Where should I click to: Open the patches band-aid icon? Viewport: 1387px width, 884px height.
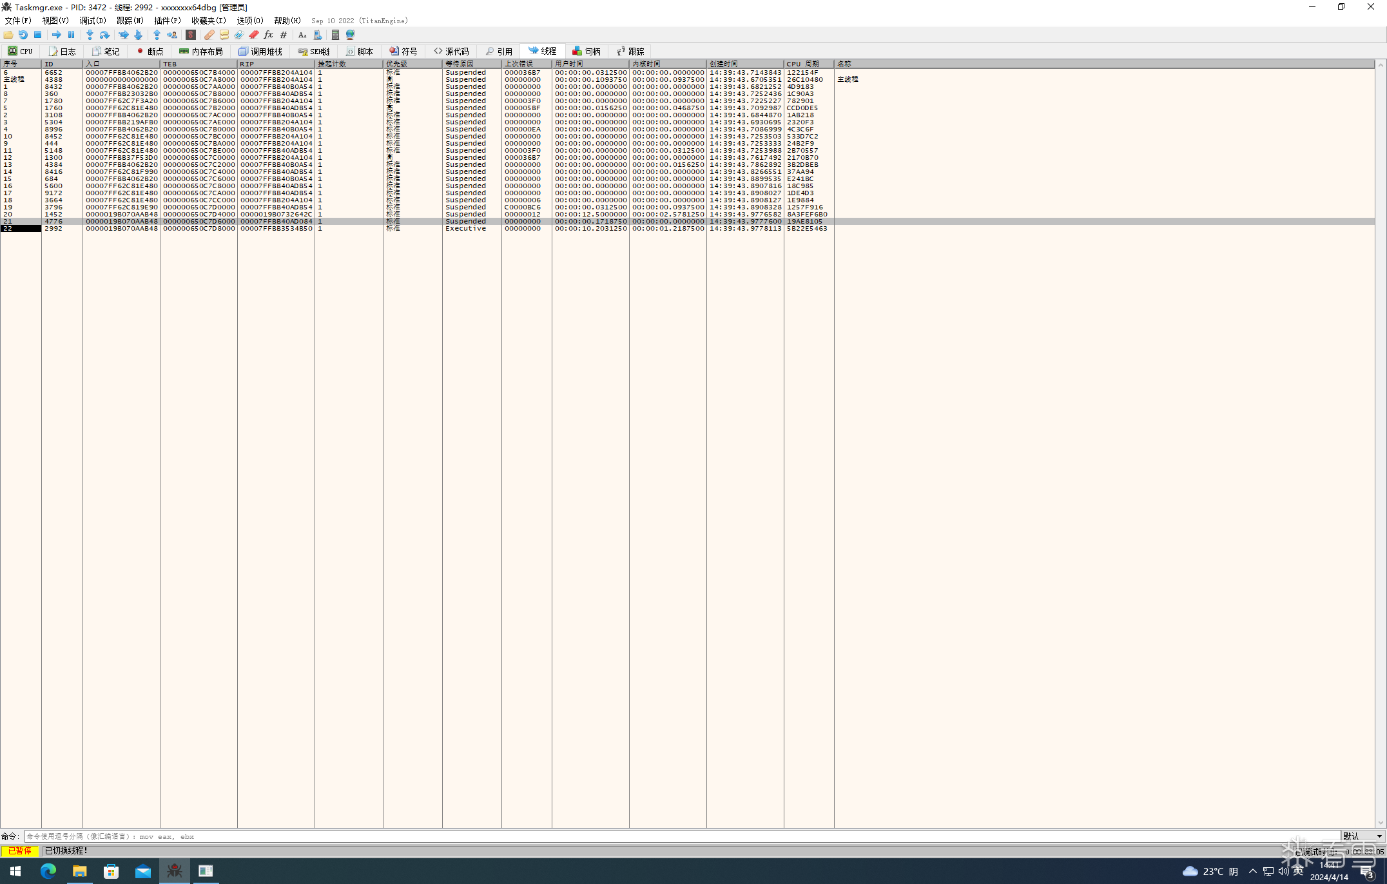(x=209, y=35)
